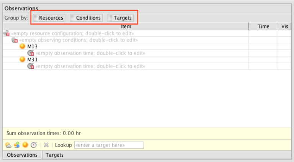Click the Vis column header

pyautogui.click(x=284, y=26)
